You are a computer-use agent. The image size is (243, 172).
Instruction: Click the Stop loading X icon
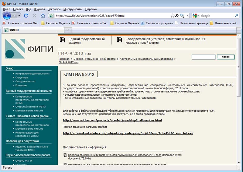click(34, 16)
